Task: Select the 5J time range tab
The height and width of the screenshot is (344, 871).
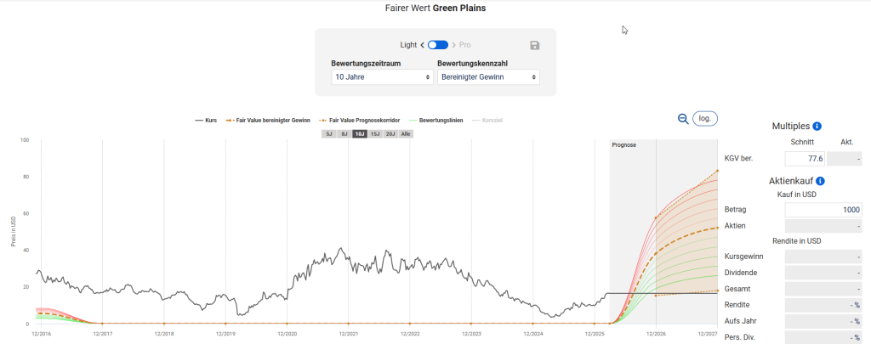Action: 329,133
